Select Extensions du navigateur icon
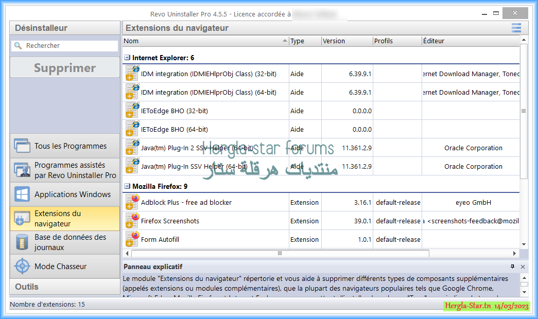The height and width of the screenshot is (319, 538). tap(22, 218)
